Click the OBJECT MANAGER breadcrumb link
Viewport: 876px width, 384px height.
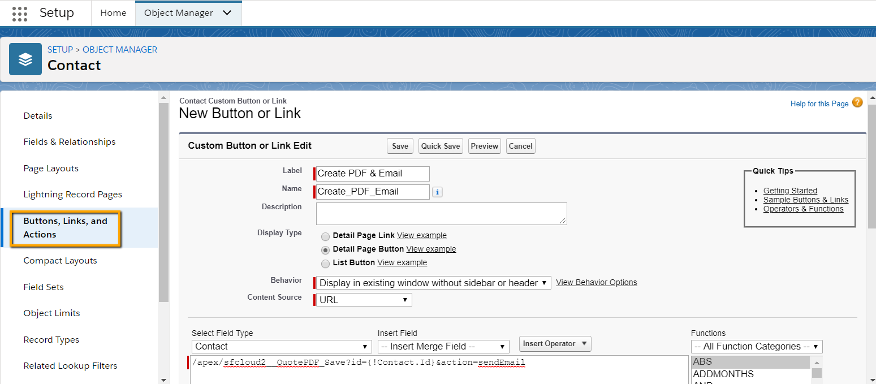(x=120, y=50)
